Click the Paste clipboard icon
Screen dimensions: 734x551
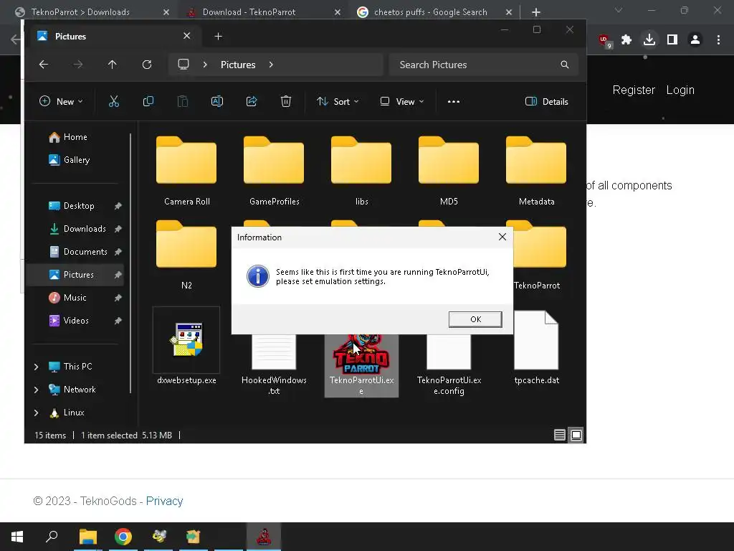pos(183,101)
